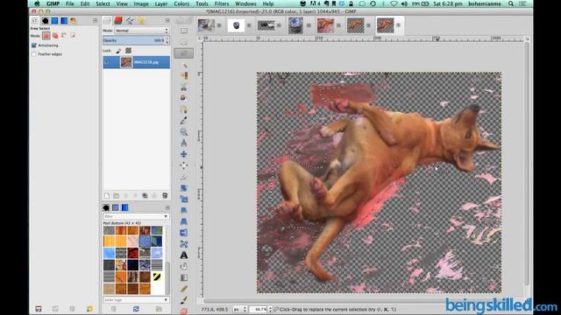Toggle the Antialiasing checkbox
Screen dimensions: 561x315
point(34,45)
